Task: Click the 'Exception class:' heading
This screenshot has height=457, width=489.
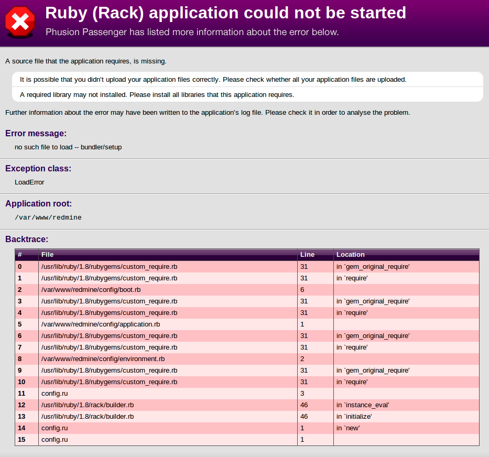Action: click(38, 169)
